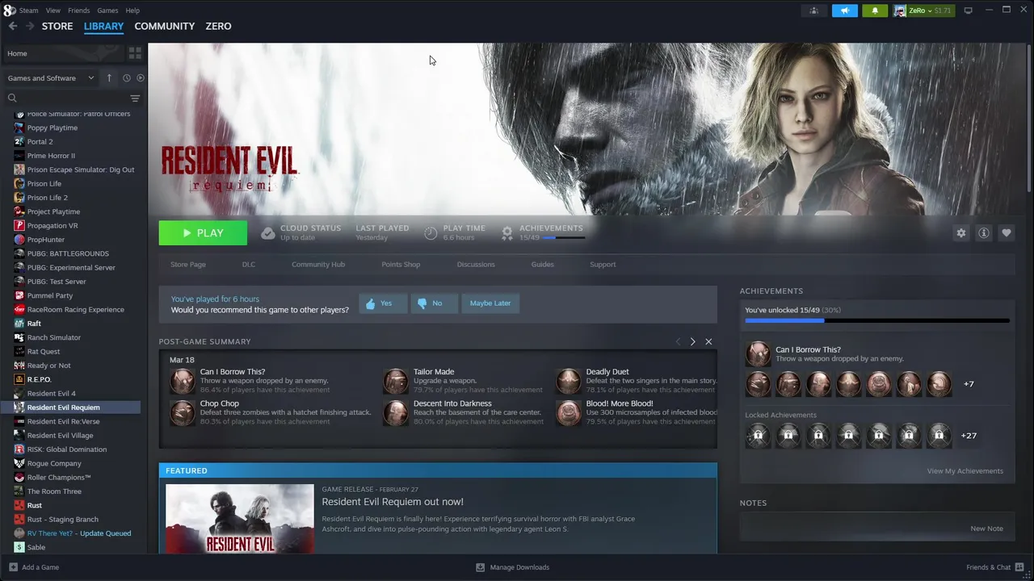Click the cloud status checkmark icon
Viewport: 1034px width, 581px height.
[268, 233]
